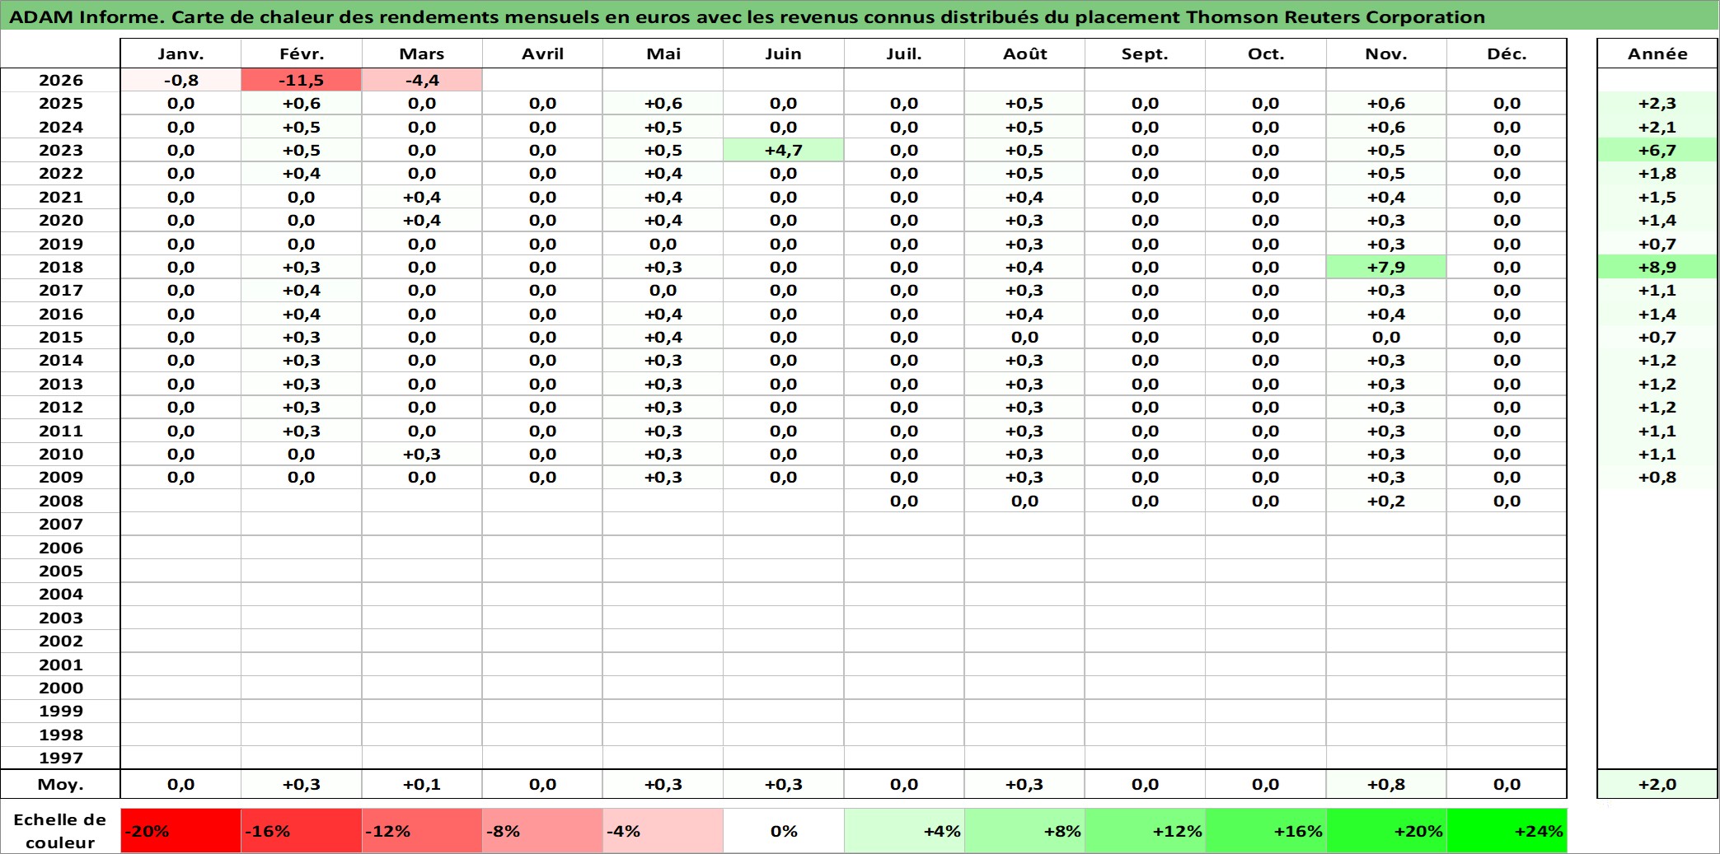The image size is (1720, 854).
Task: Click the +7,9 cell for November 2018
Action: (x=1386, y=267)
